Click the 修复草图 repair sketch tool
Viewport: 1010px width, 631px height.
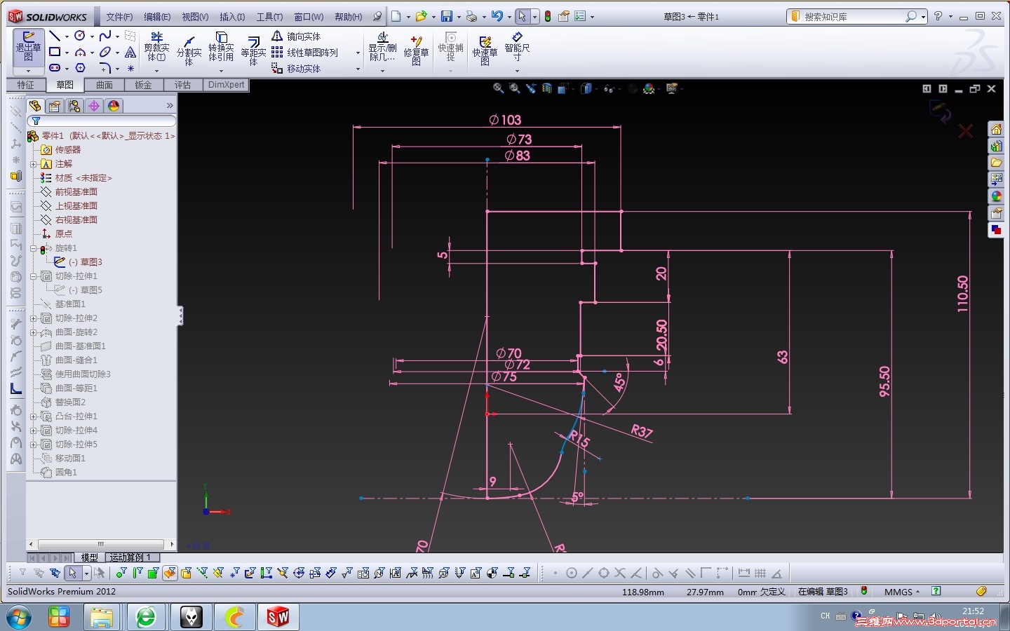click(x=416, y=50)
